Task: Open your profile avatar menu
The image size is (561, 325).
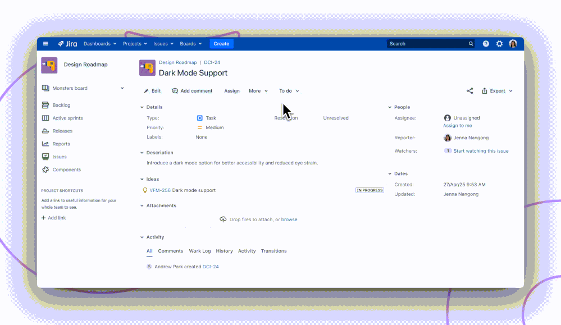Action: pyautogui.click(x=513, y=43)
